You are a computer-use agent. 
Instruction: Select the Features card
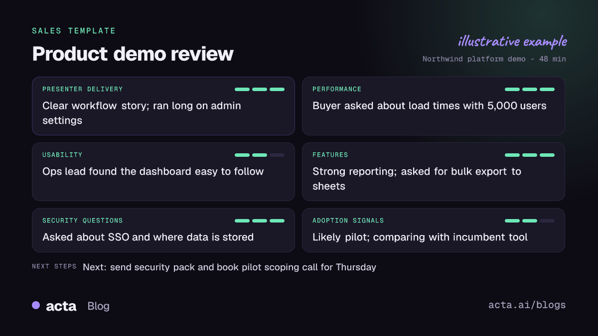point(434,172)
